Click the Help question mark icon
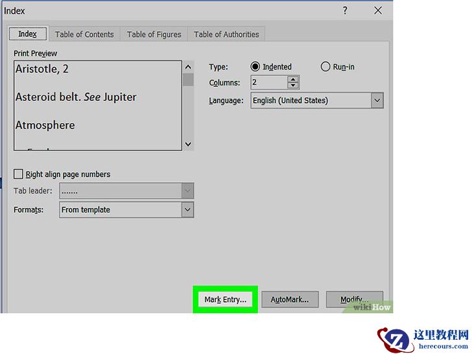Screen dimensions: 472x354 point(345,11)
